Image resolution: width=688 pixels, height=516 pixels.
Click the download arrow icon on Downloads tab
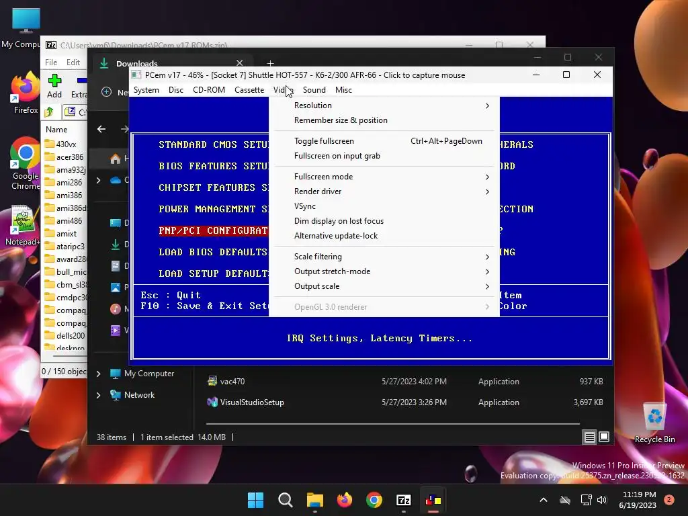click(104, 63)
